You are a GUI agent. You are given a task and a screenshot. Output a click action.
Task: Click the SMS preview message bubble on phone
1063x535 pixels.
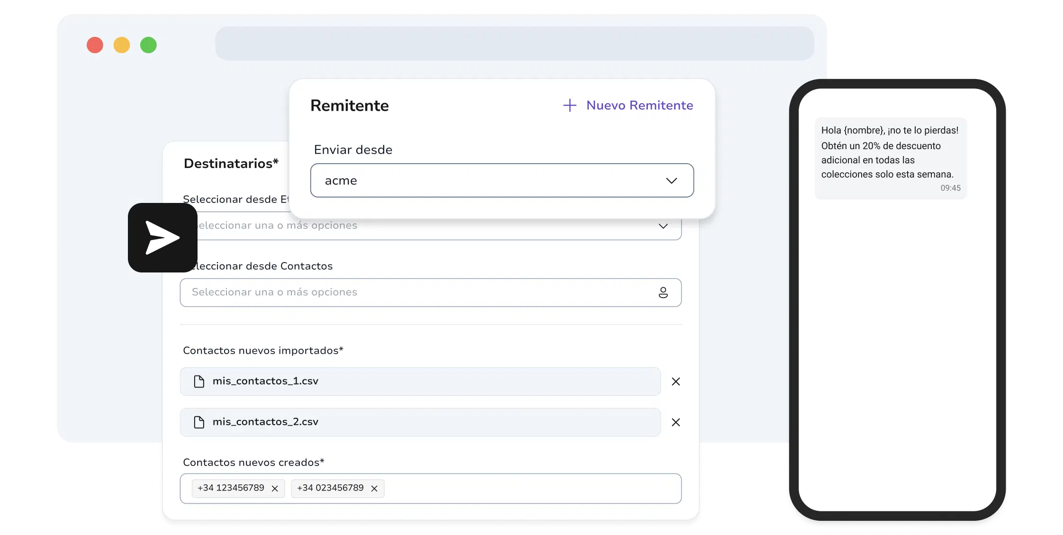(x=891, y=158)
